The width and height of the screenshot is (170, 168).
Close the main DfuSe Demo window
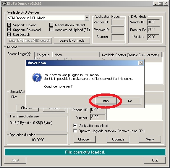coord(166,4)
